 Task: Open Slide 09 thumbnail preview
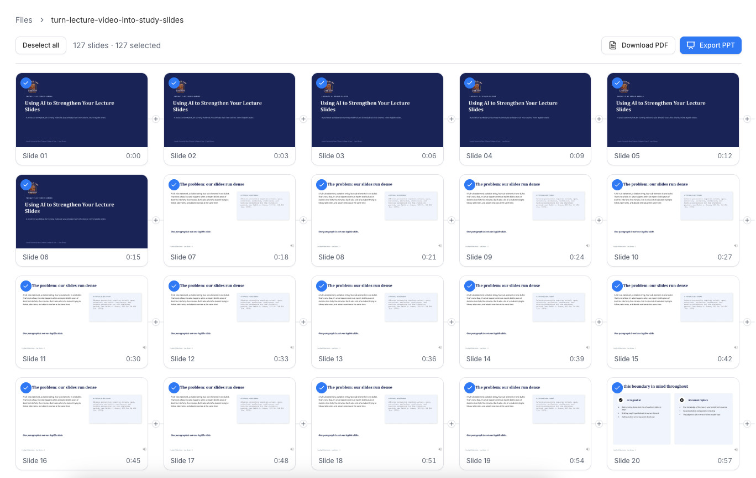click(525, 212)
